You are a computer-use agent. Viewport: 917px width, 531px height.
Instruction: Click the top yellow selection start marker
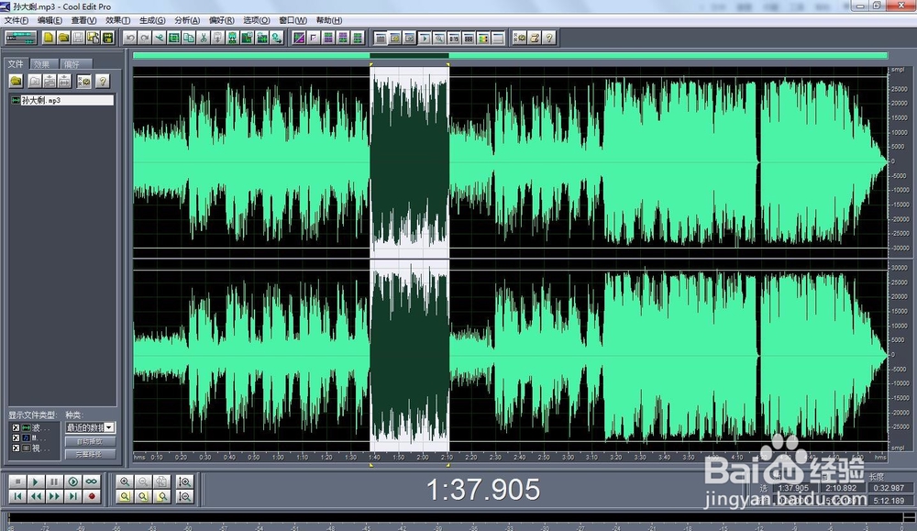tap(370, 64)
